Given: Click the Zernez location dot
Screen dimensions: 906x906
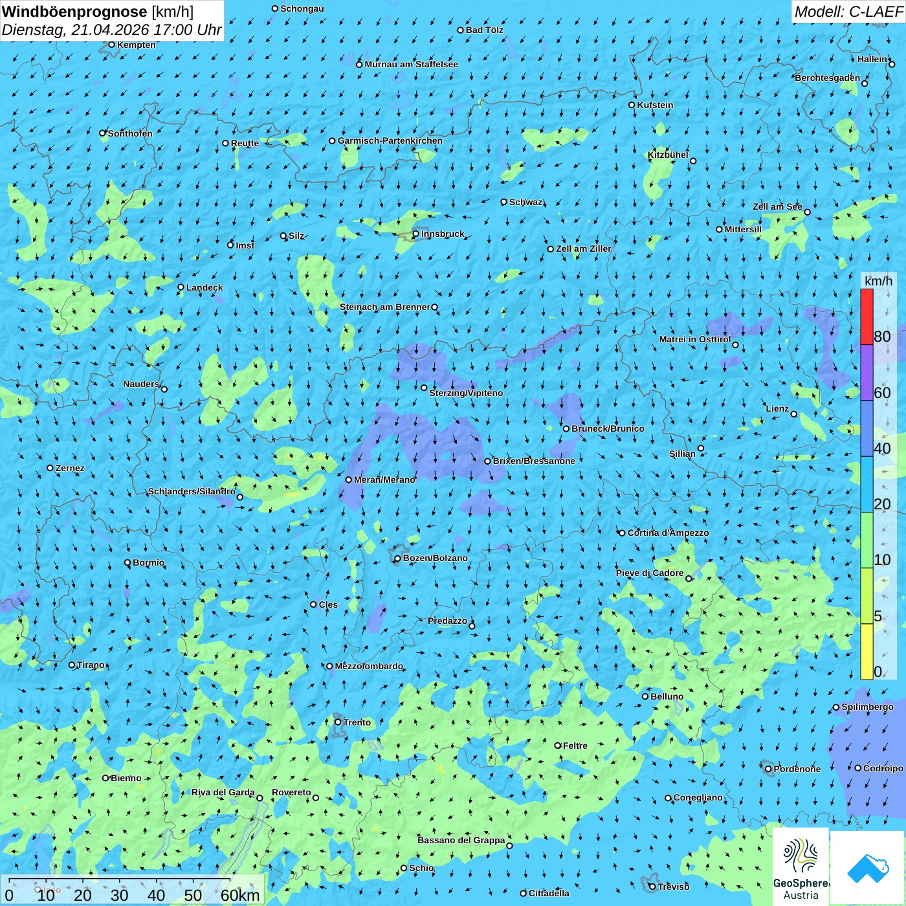Looking at the screenshot, I should (x=50, y=468).
